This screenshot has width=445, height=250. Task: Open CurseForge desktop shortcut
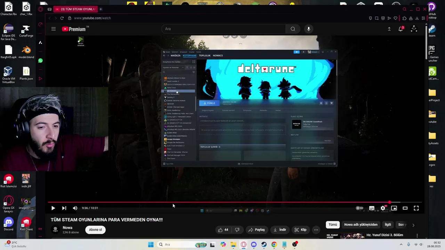point(26,31)
